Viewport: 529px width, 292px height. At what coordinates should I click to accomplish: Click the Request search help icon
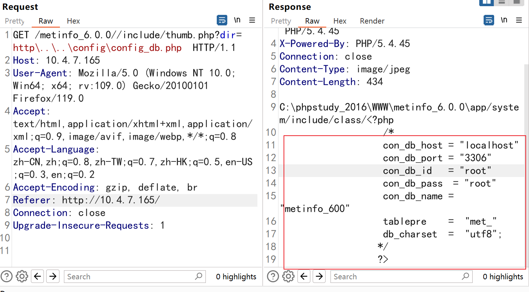point(7,276)
